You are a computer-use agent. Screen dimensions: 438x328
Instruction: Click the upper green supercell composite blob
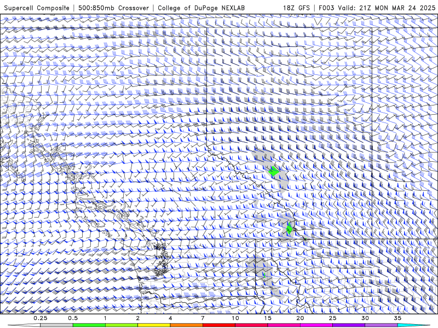[273, 171]
